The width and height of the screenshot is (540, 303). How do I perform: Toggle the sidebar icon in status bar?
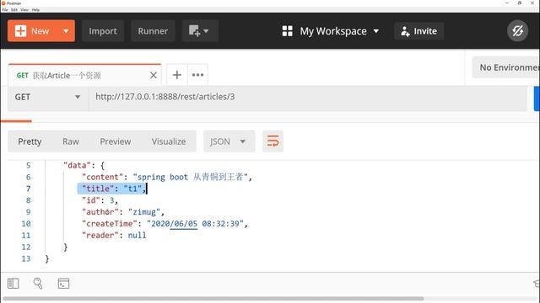[13, 284]
